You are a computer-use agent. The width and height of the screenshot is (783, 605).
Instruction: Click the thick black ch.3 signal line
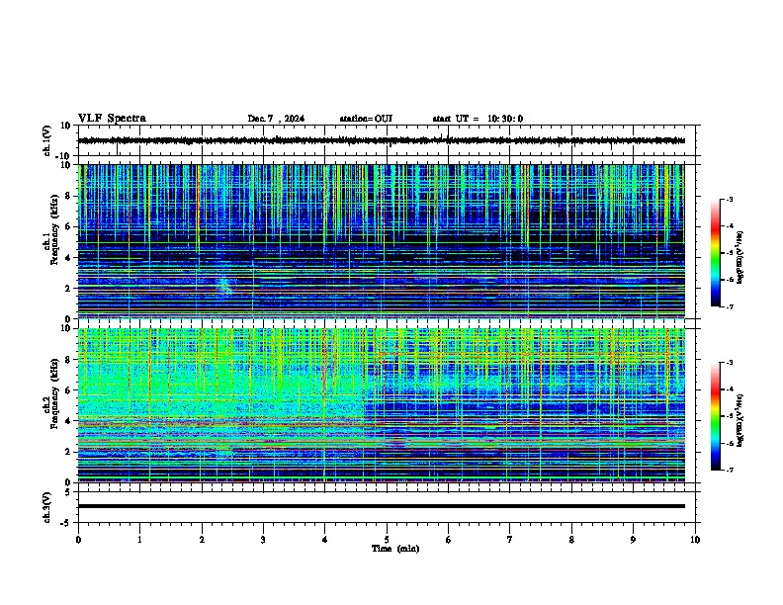(382, 506)
